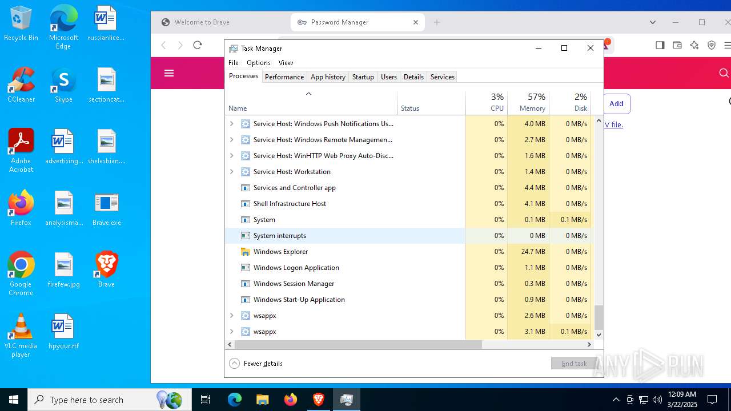Viewport: 731px width, 411px height.
Task: Open Brave lion desktop shortcut
Action: pyautogui.click(x=106, y=271)
